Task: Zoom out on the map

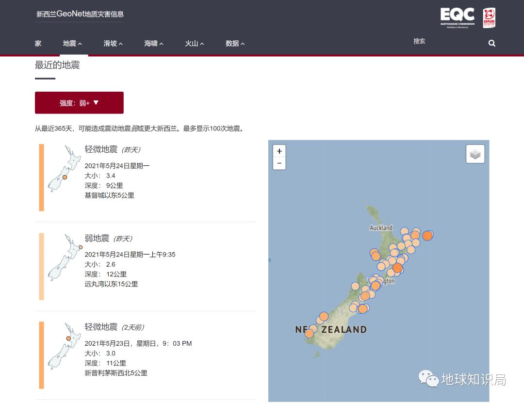Action: pos(279,163)
